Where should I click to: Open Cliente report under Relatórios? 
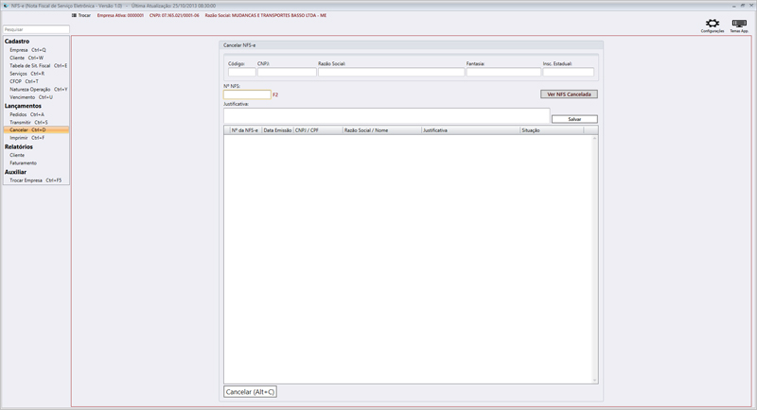17,155
